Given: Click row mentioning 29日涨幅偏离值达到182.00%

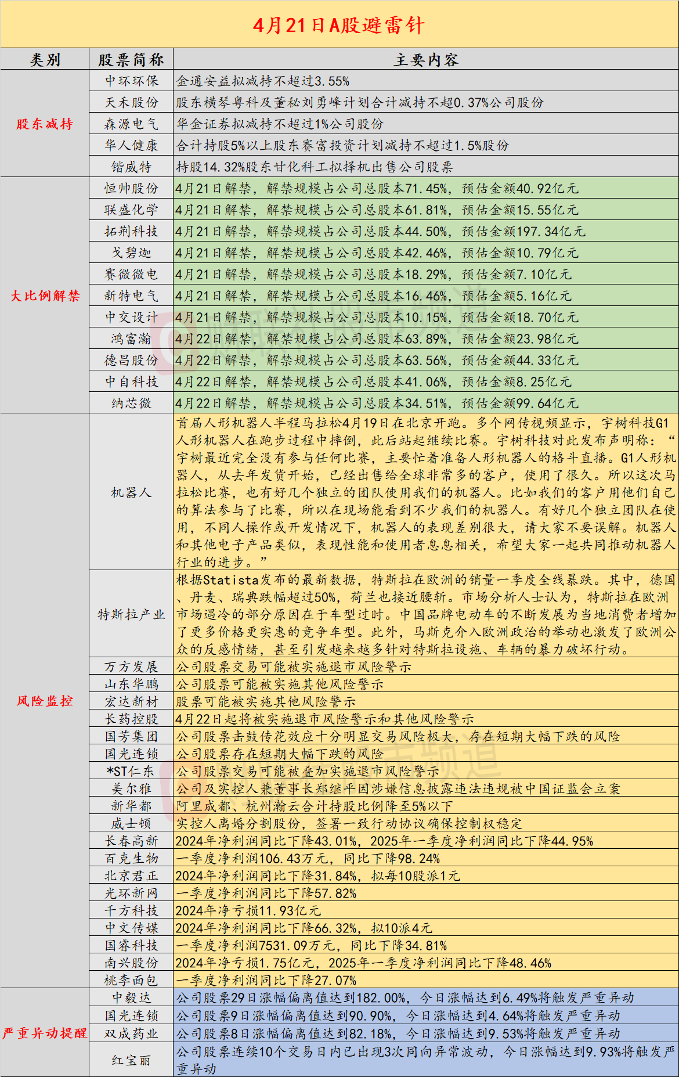Looking at the screenshot, I should pyautogui.click(x=426, y=997).
